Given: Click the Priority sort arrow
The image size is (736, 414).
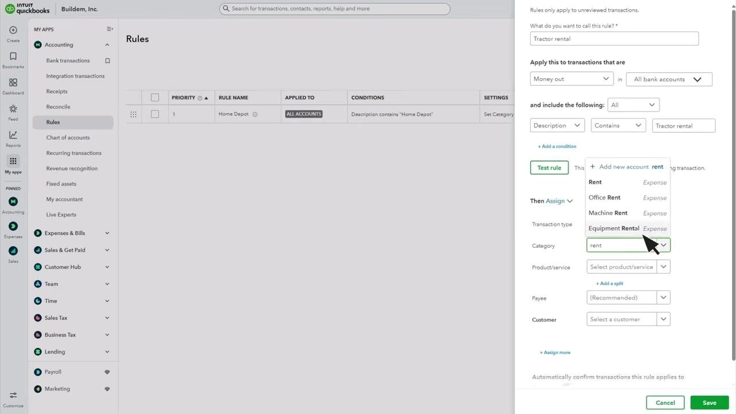Looking at the screenshot, I should 206,98.
